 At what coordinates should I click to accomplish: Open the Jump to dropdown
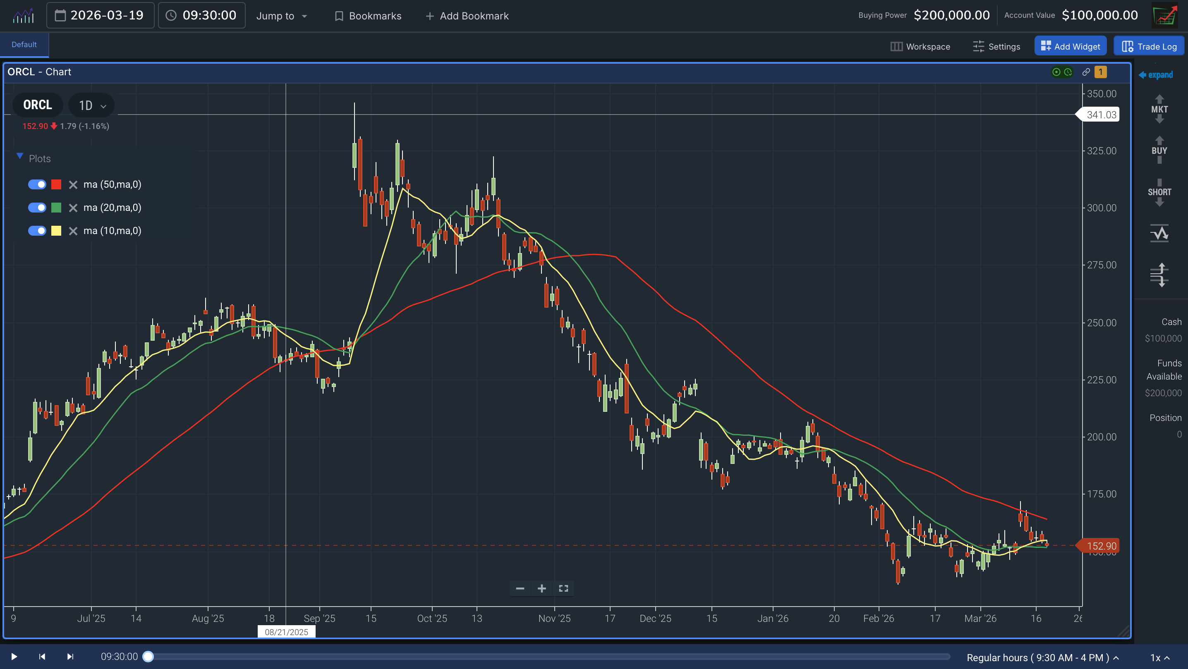pyautogui.click(x=282, y=16)
